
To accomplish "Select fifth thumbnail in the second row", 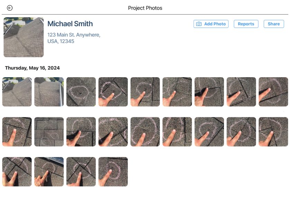I will pos(145,132).
